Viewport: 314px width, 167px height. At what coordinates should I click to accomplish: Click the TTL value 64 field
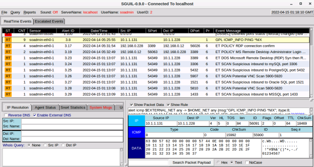[x=291, y=123]
